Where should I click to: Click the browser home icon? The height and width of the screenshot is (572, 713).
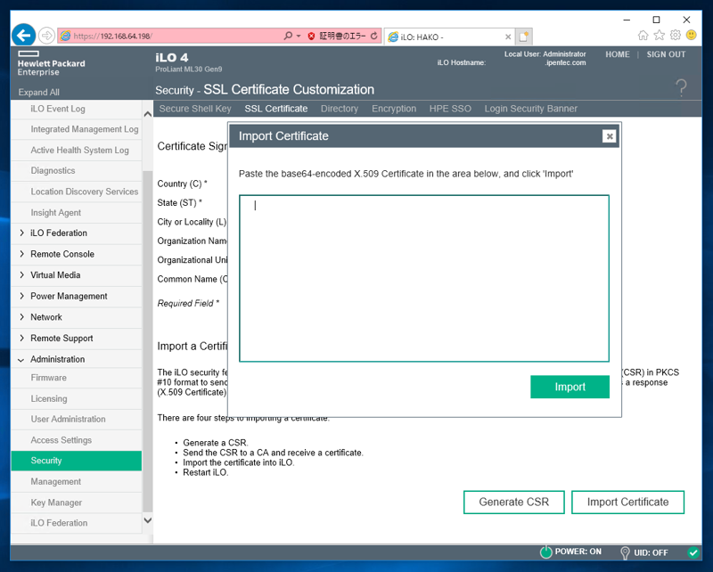tap(643, 35)
